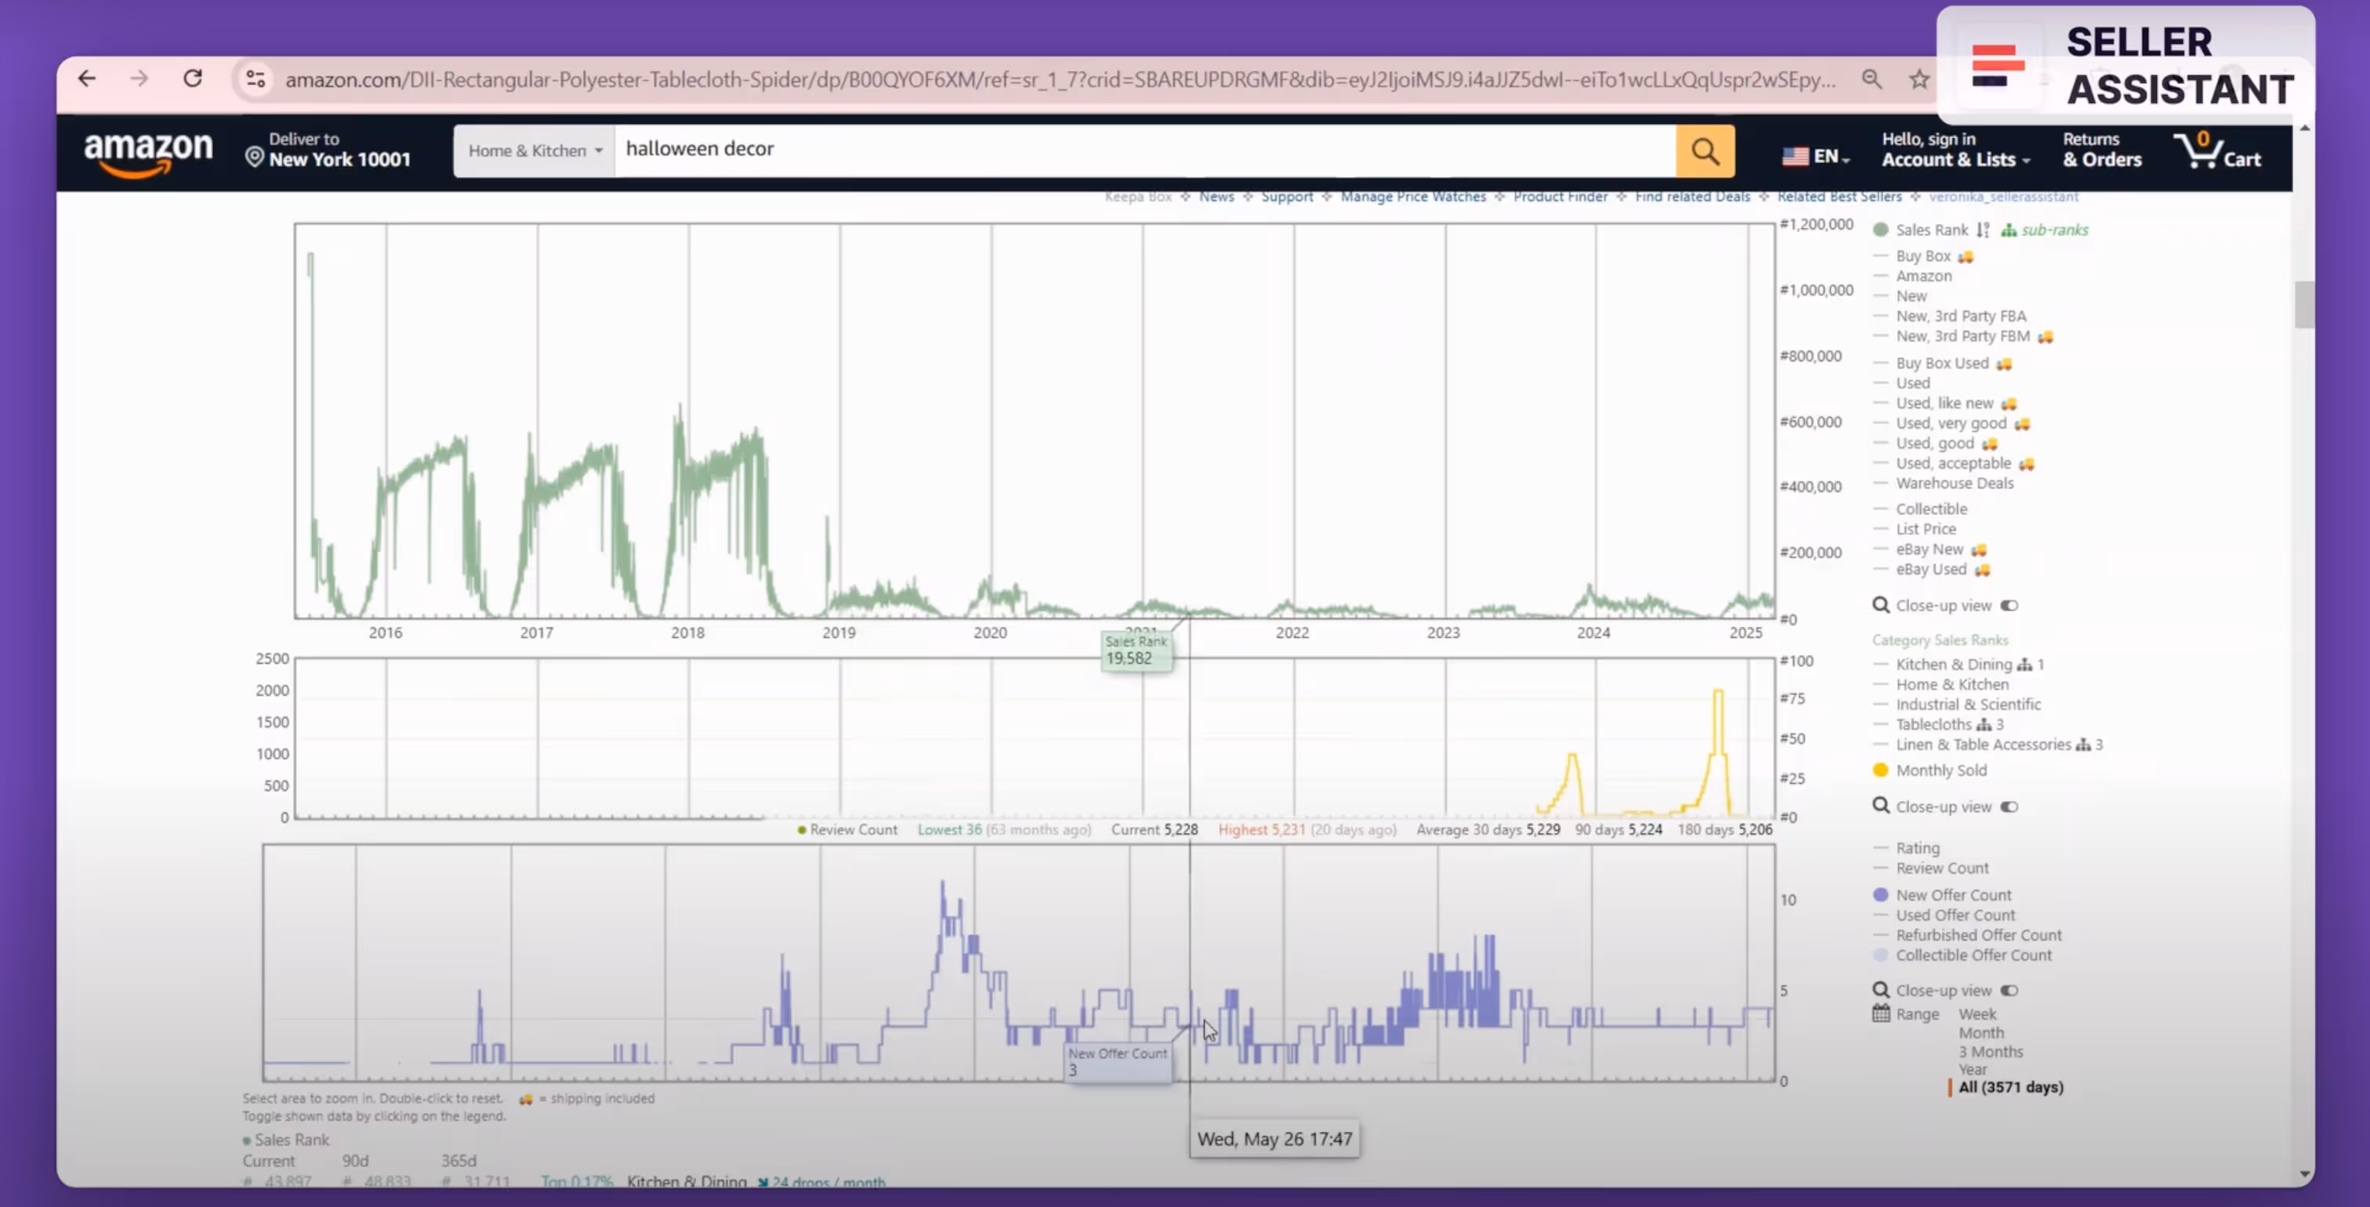Toggle Close-up view for sales rank chart
Viewport: 2370px width, 1207px height.
(2009, 605)
